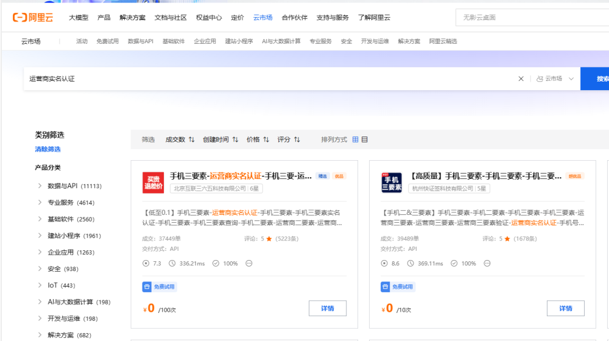The image size is (609, 341).
Task: Open 支持与服务 top menu
Action: pos(333,18)
